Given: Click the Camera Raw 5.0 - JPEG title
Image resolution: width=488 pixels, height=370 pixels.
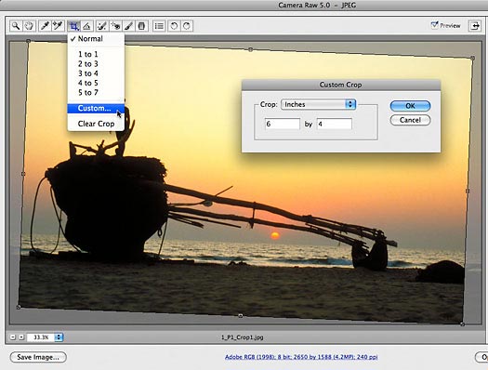Looking at the screenshot, I should coord(317,5).
